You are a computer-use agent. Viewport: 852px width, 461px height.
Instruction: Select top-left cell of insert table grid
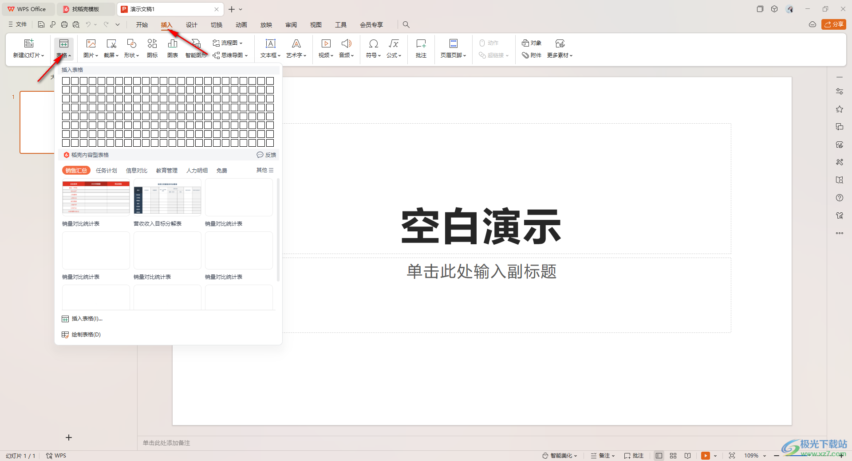tap(66, 81)
